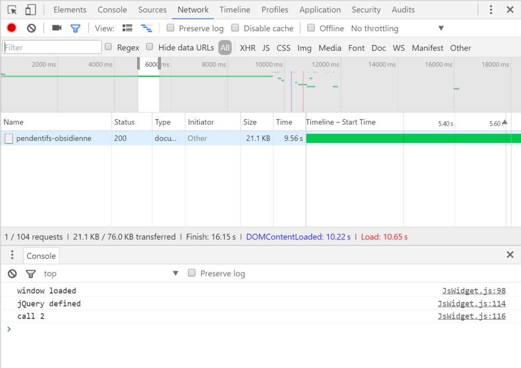
Task: Click the timeline column sort arrow
Action: click(x=505, y=122)
